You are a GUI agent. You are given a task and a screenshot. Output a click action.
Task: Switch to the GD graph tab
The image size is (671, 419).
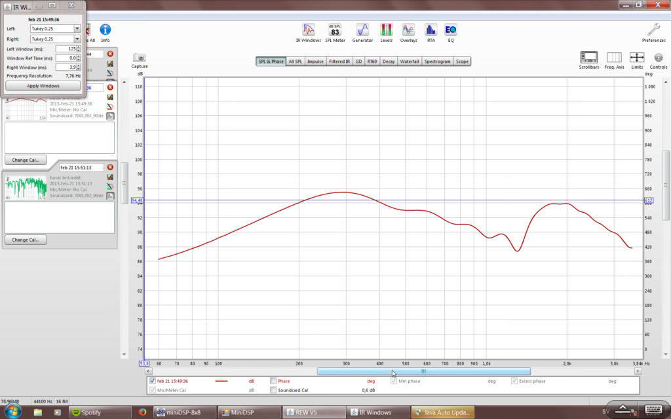point(358,61)
